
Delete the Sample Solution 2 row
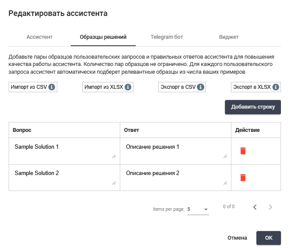243,177
